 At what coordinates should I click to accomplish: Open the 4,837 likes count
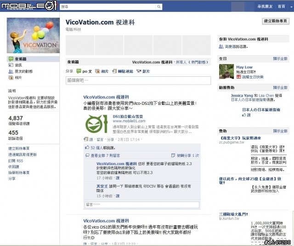click(16, 118)
